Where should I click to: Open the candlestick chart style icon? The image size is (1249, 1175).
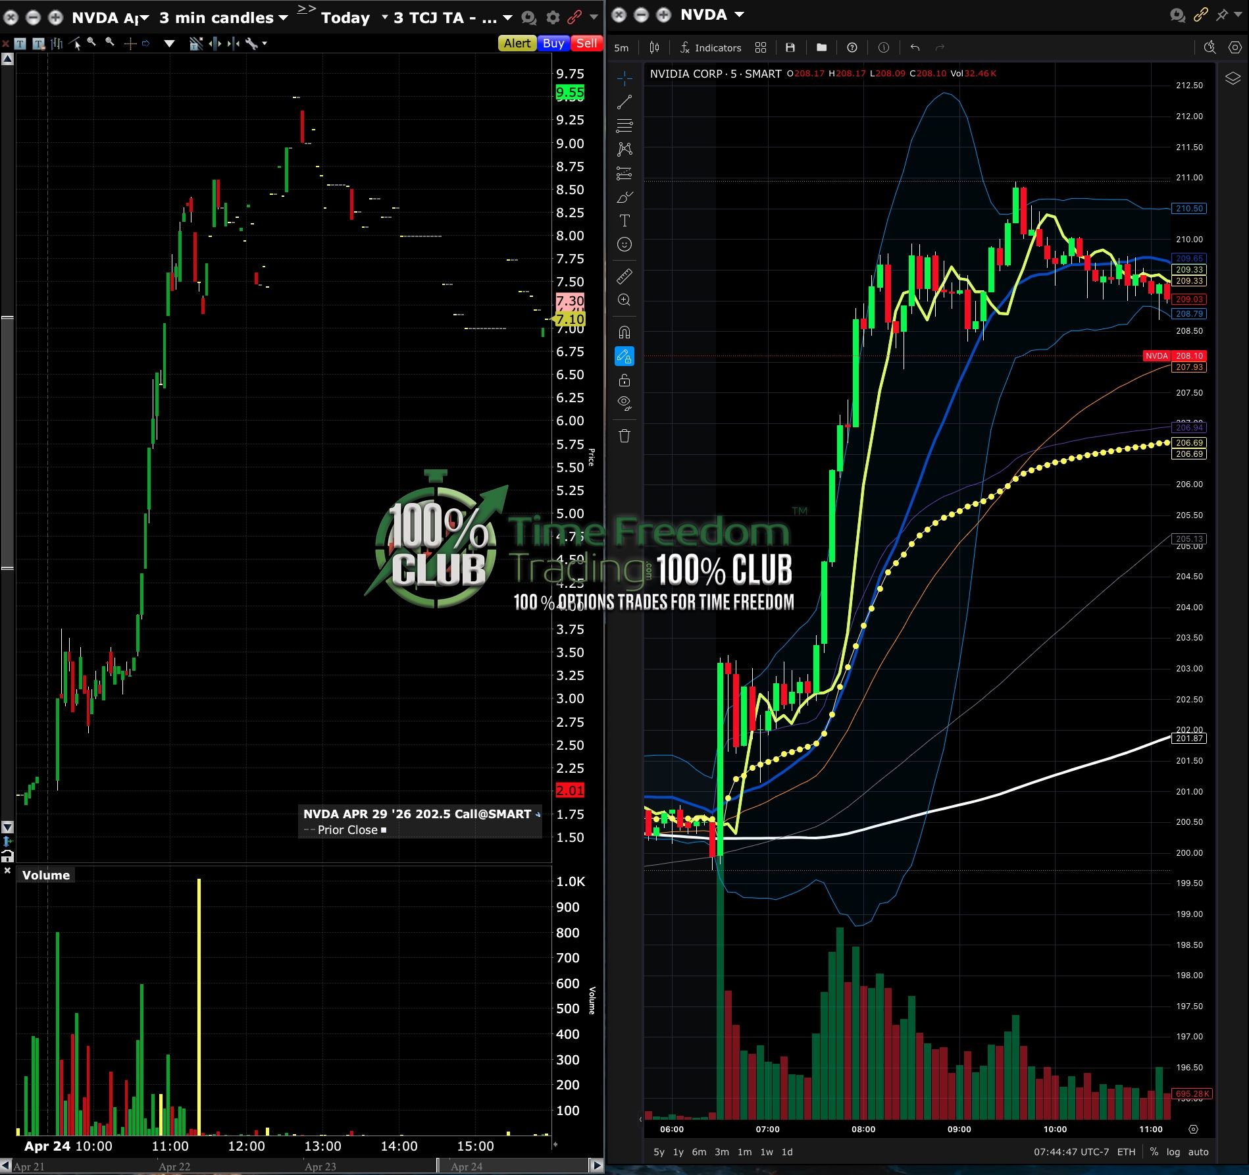pos(654,47)
